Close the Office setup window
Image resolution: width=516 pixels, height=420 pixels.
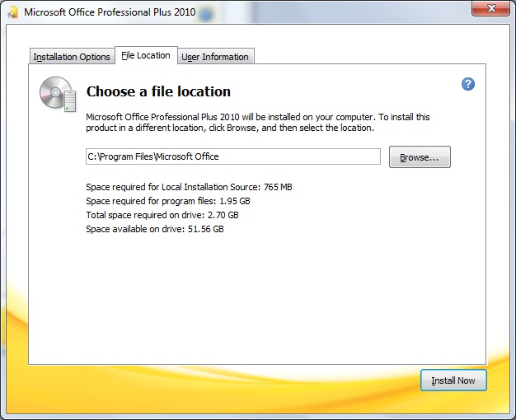(490, 8)
